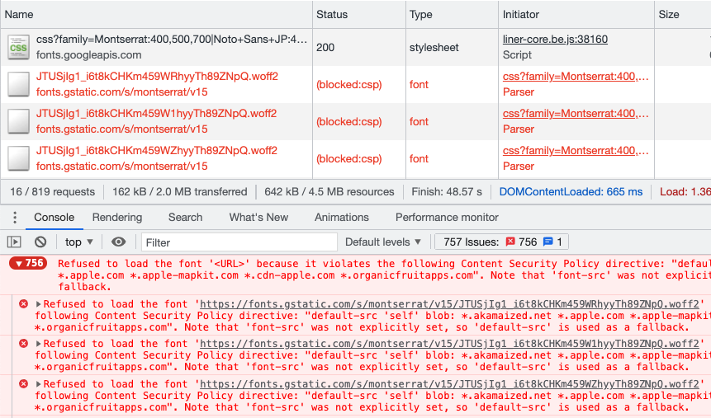Viewport: 711px width, 418px height.
Task: Click error icon of W1hyyTh89ZNpQ font message
Action: (x=24, y=344)
